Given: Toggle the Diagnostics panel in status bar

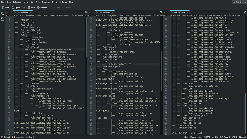Looking at the screenshot, I should [18, 137].
